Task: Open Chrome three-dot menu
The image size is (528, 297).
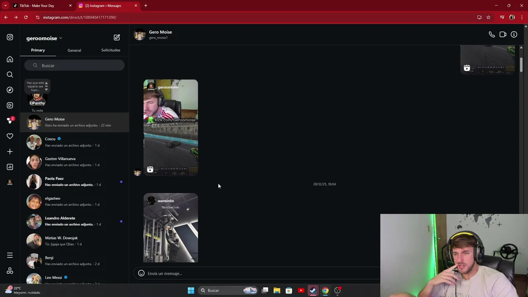Action: pos(522,17)
